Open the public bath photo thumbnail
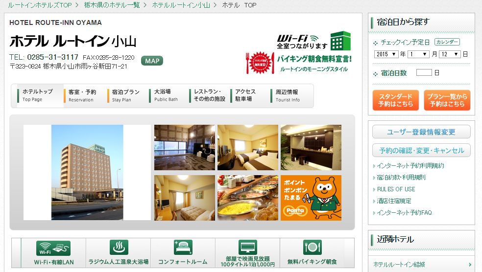The image size is (482, 272). (x=185, y=147)
